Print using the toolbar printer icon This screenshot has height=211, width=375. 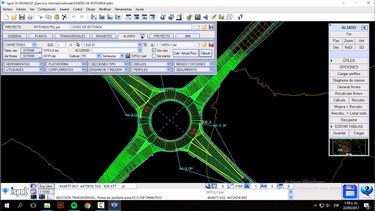tap(30, 17)
